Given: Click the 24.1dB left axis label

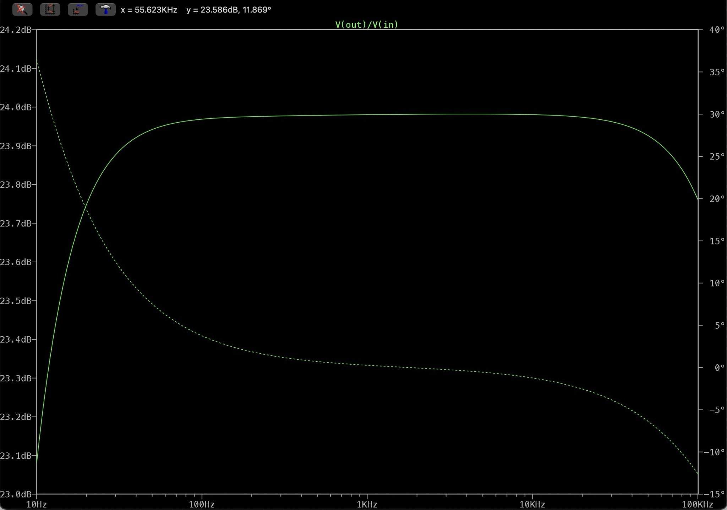Looking at the screenshot, I should (16, 69).
